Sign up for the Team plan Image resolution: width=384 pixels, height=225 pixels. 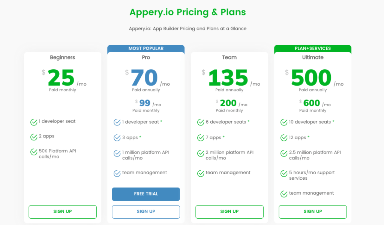pyautogui.click(x=229, y=212)
